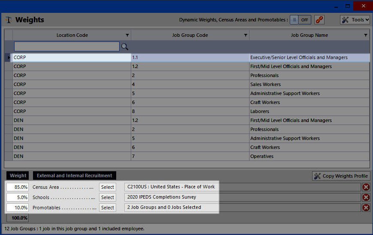
Task: Click 2 Job Groups and 0 Jobs Selected
Action: 242,208
